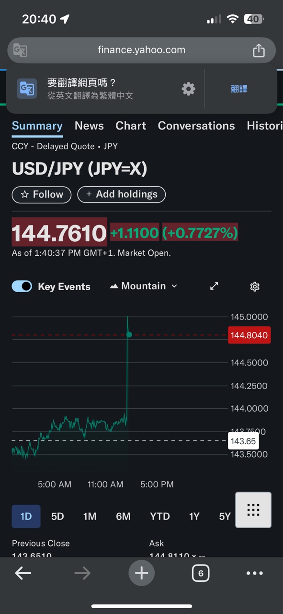
Task: Select the 6M time range
Action: coord(123,516)
